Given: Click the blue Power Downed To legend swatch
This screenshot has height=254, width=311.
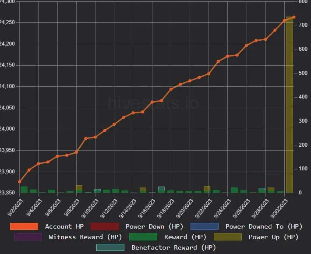Looking at the screenshot, I should [x=204, y=226].
